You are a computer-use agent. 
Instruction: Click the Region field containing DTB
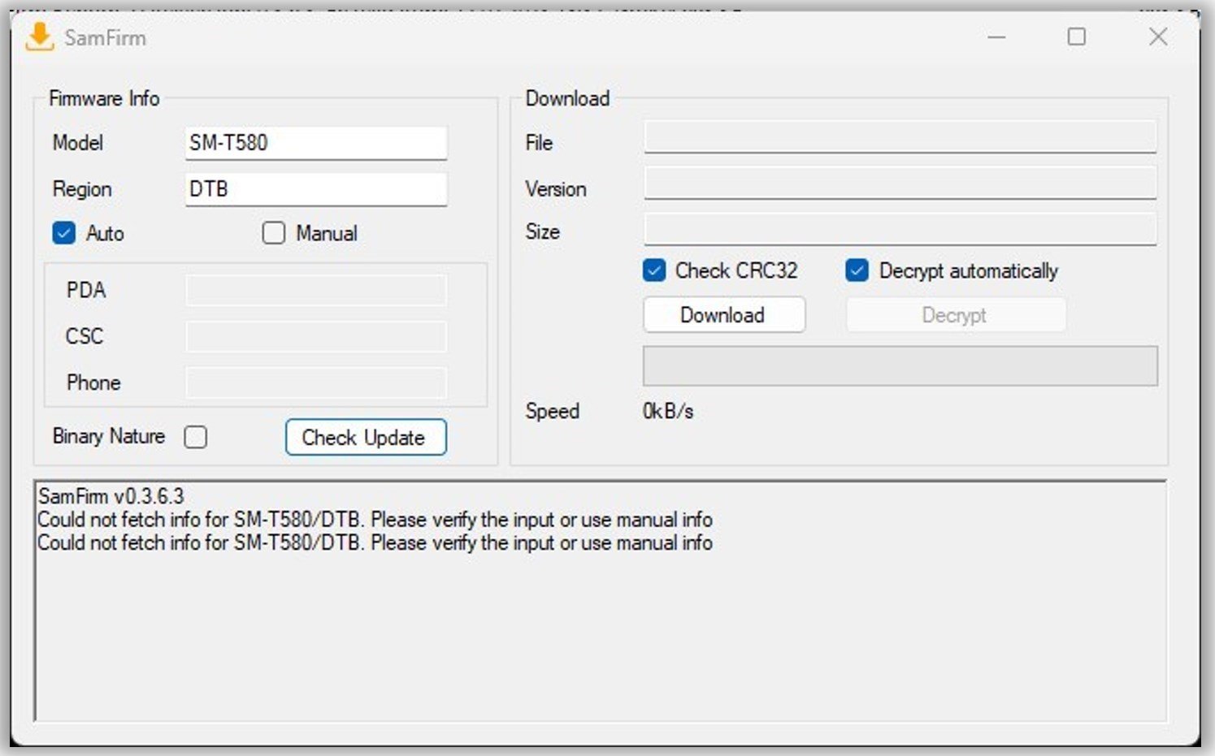coord(315,189)
